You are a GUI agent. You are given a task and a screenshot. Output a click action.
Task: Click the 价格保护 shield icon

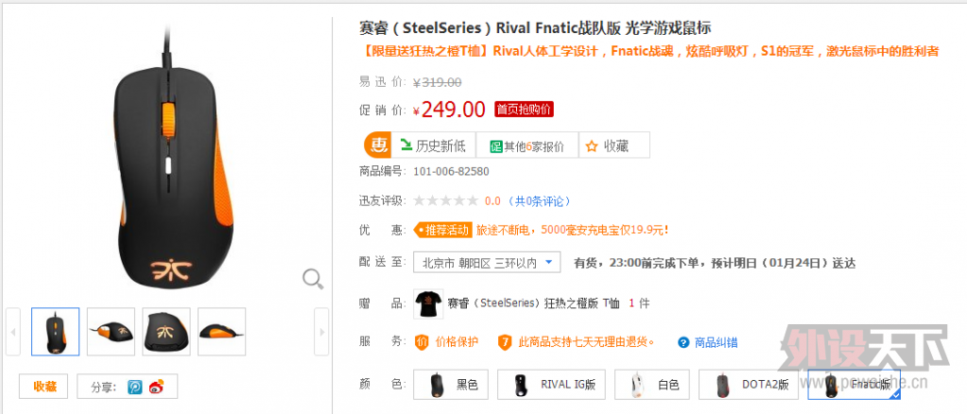pos(422,342)
